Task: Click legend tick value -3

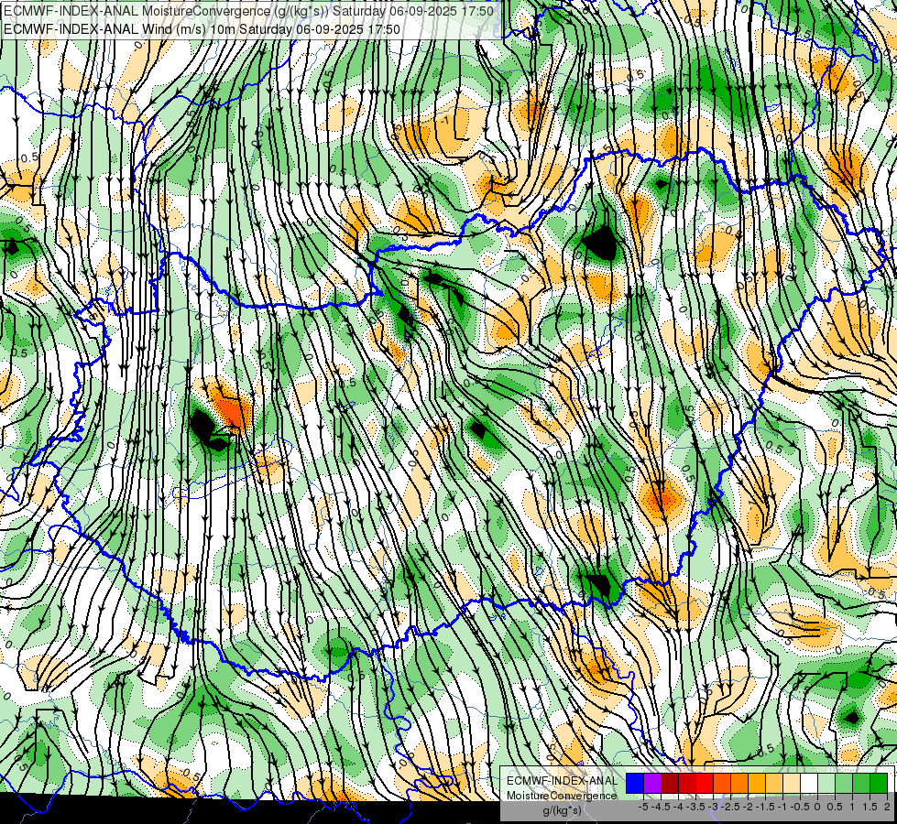Action: pyautogui.click(x=712, y=807)
